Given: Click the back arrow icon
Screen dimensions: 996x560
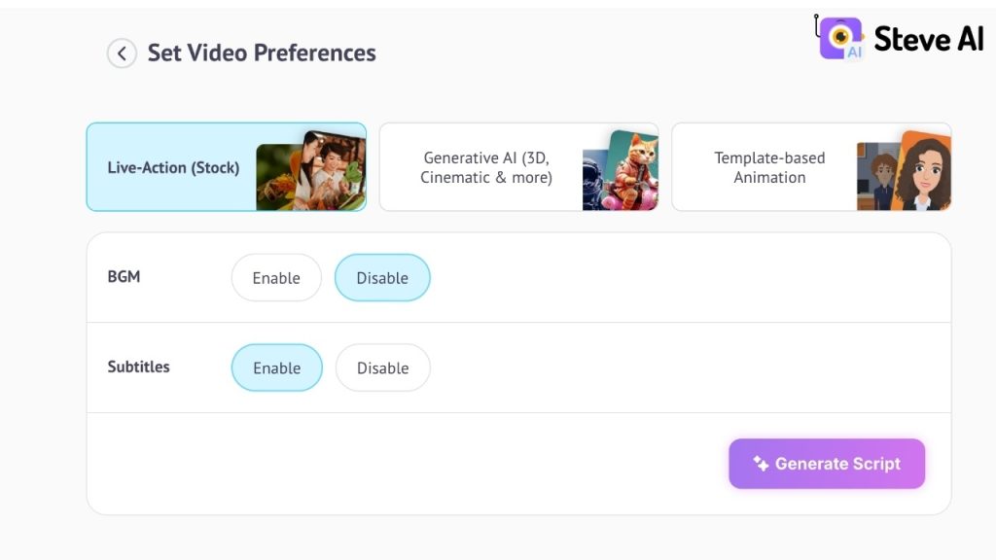Looking at the screenshot, I should [122, 53].
